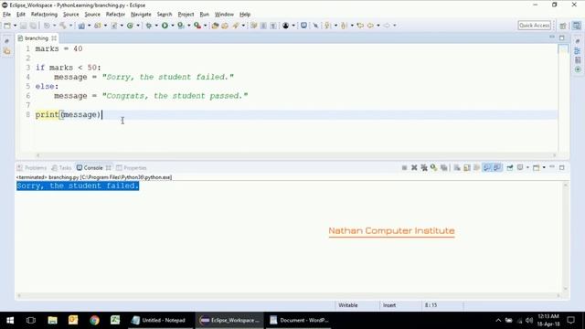
Task: Open the dropdown arrow next to Forward navigation arrow
Action: 394,26
